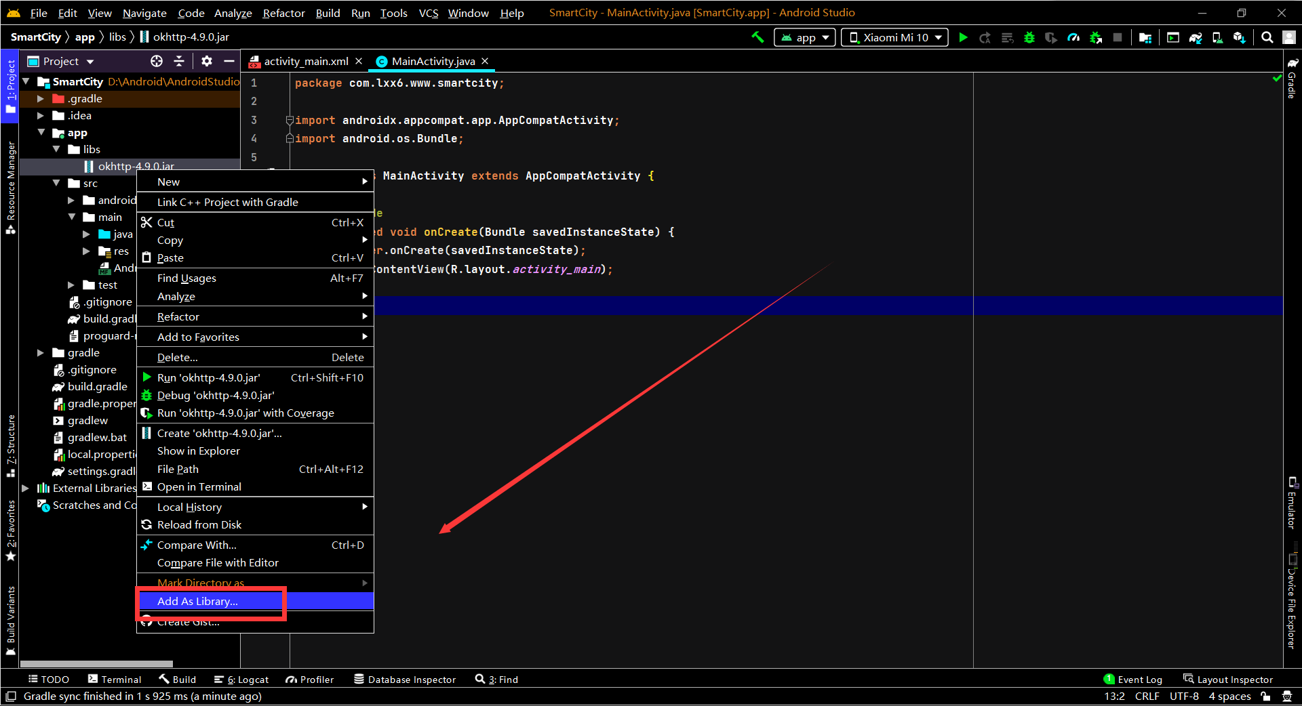
Task: Open the Layout Inspector button
Action: (x=1227, y=679)
